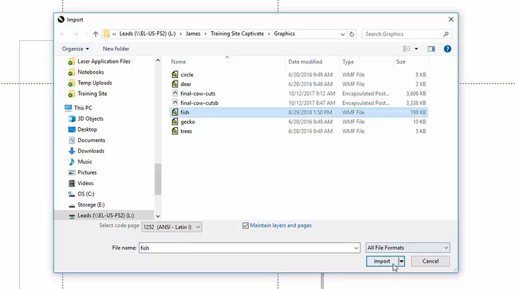Click the refresh icon beside address bar

click(x=352, y=34)
